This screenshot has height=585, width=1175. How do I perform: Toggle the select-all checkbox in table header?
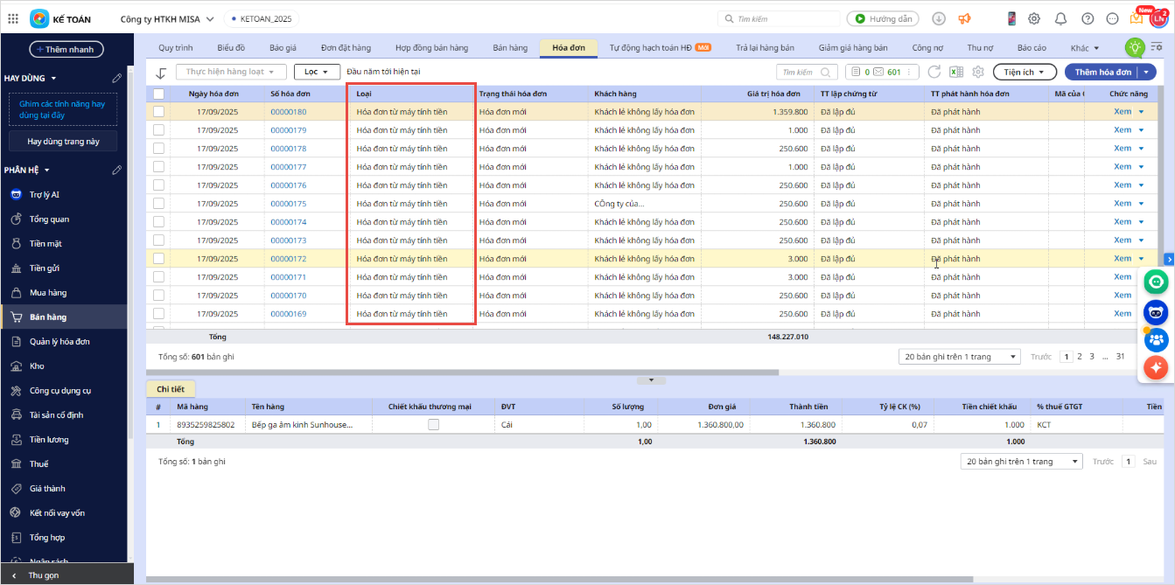pos(158,94)
